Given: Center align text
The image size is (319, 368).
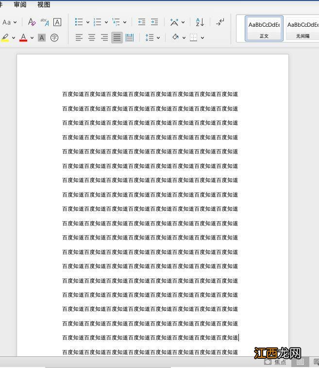Looking at the screenshot, I should (x=92, y=37).
